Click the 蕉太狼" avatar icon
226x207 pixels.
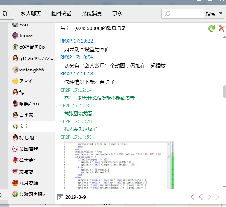(15, 160)
